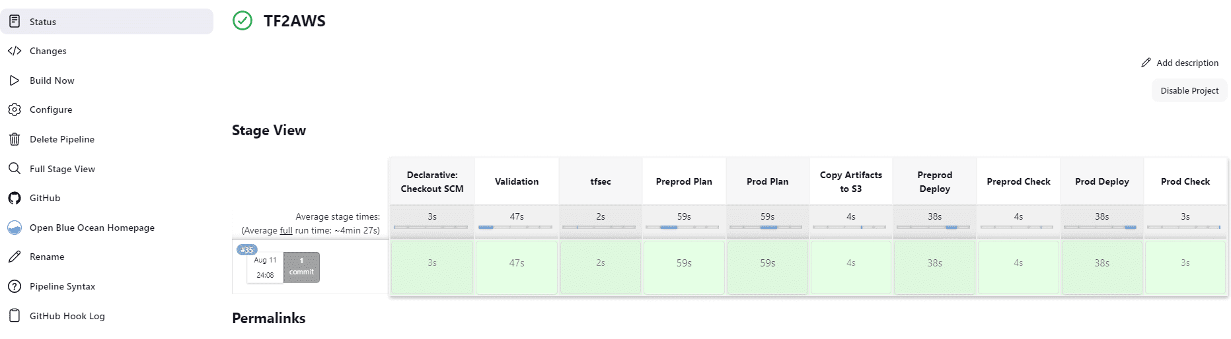Click the 'full' run time link
Screen dimensions: 1231x339
pyautogui.click(x=285, y=230)
